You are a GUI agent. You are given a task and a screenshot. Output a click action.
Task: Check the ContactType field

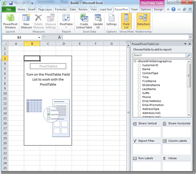(x=139, y=73)
